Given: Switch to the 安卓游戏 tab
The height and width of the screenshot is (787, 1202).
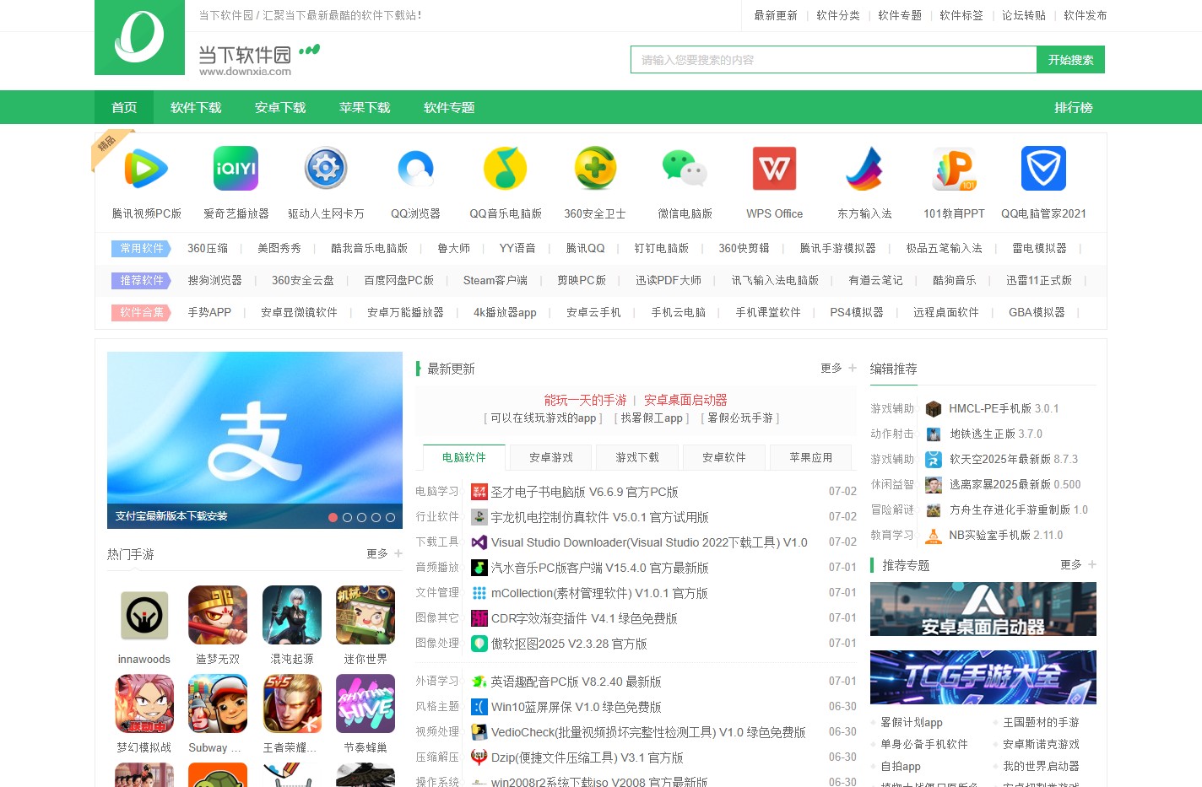Looking at the screenshot, I should coord(550,457).
